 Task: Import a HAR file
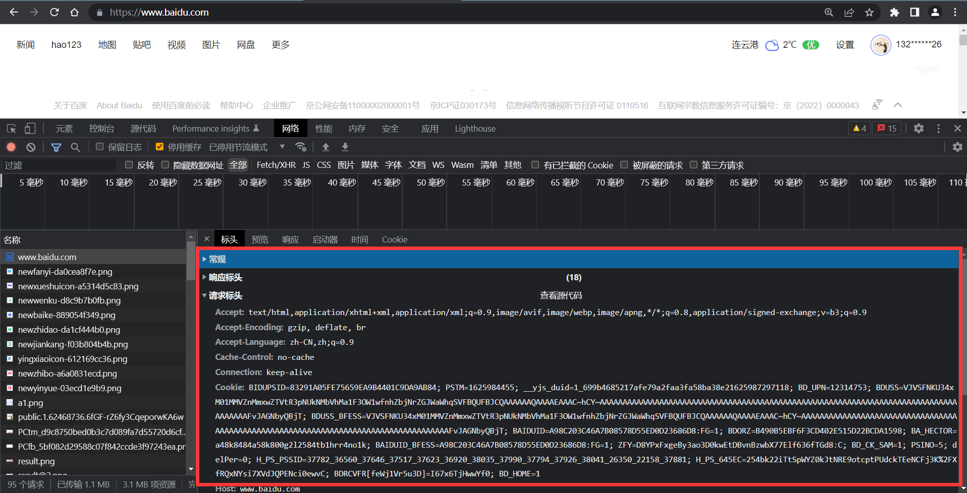326,147
